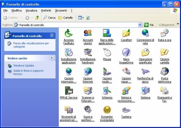Image resolution: width=181 pixels, height=128 pixels.
Task: Toggle the Cartelle folders pane button
Action: coord(65,18)
